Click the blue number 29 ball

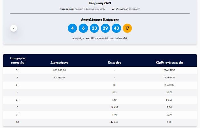pos(105,29)
